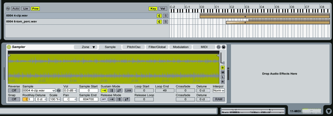Open the Filter/Global tab
The height and width of the screenshot is (116, 333).
[x=157, y=47]
